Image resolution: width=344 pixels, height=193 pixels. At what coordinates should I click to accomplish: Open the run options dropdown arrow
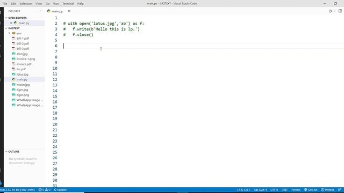tap(334, 11)
